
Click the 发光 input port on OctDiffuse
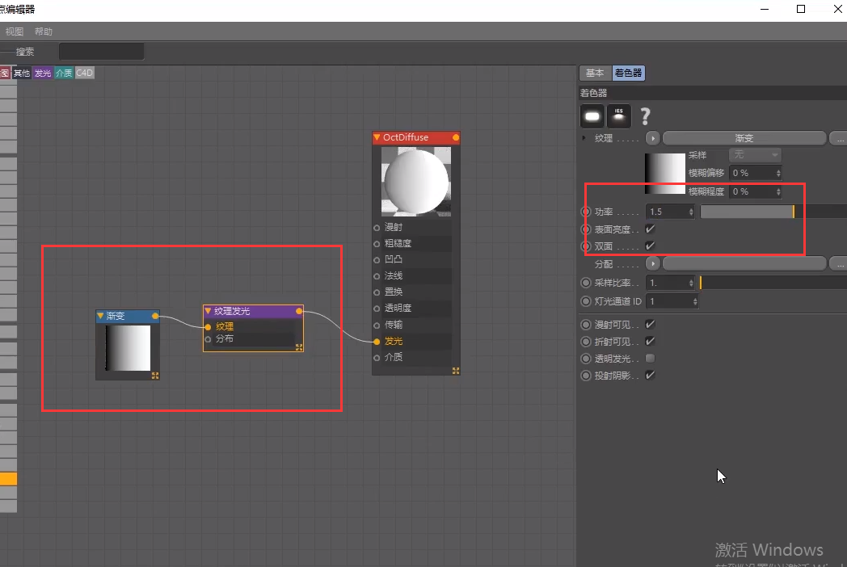click(377, 342)
